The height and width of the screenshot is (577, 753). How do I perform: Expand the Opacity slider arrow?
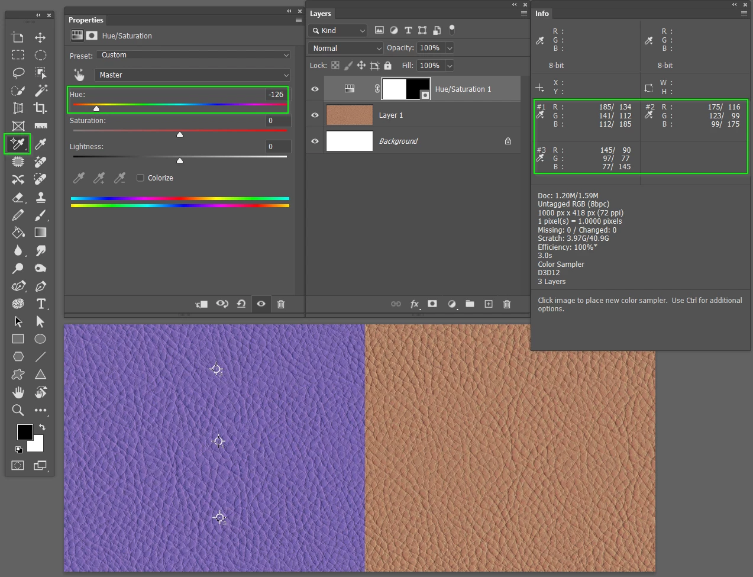pos(450,49)
